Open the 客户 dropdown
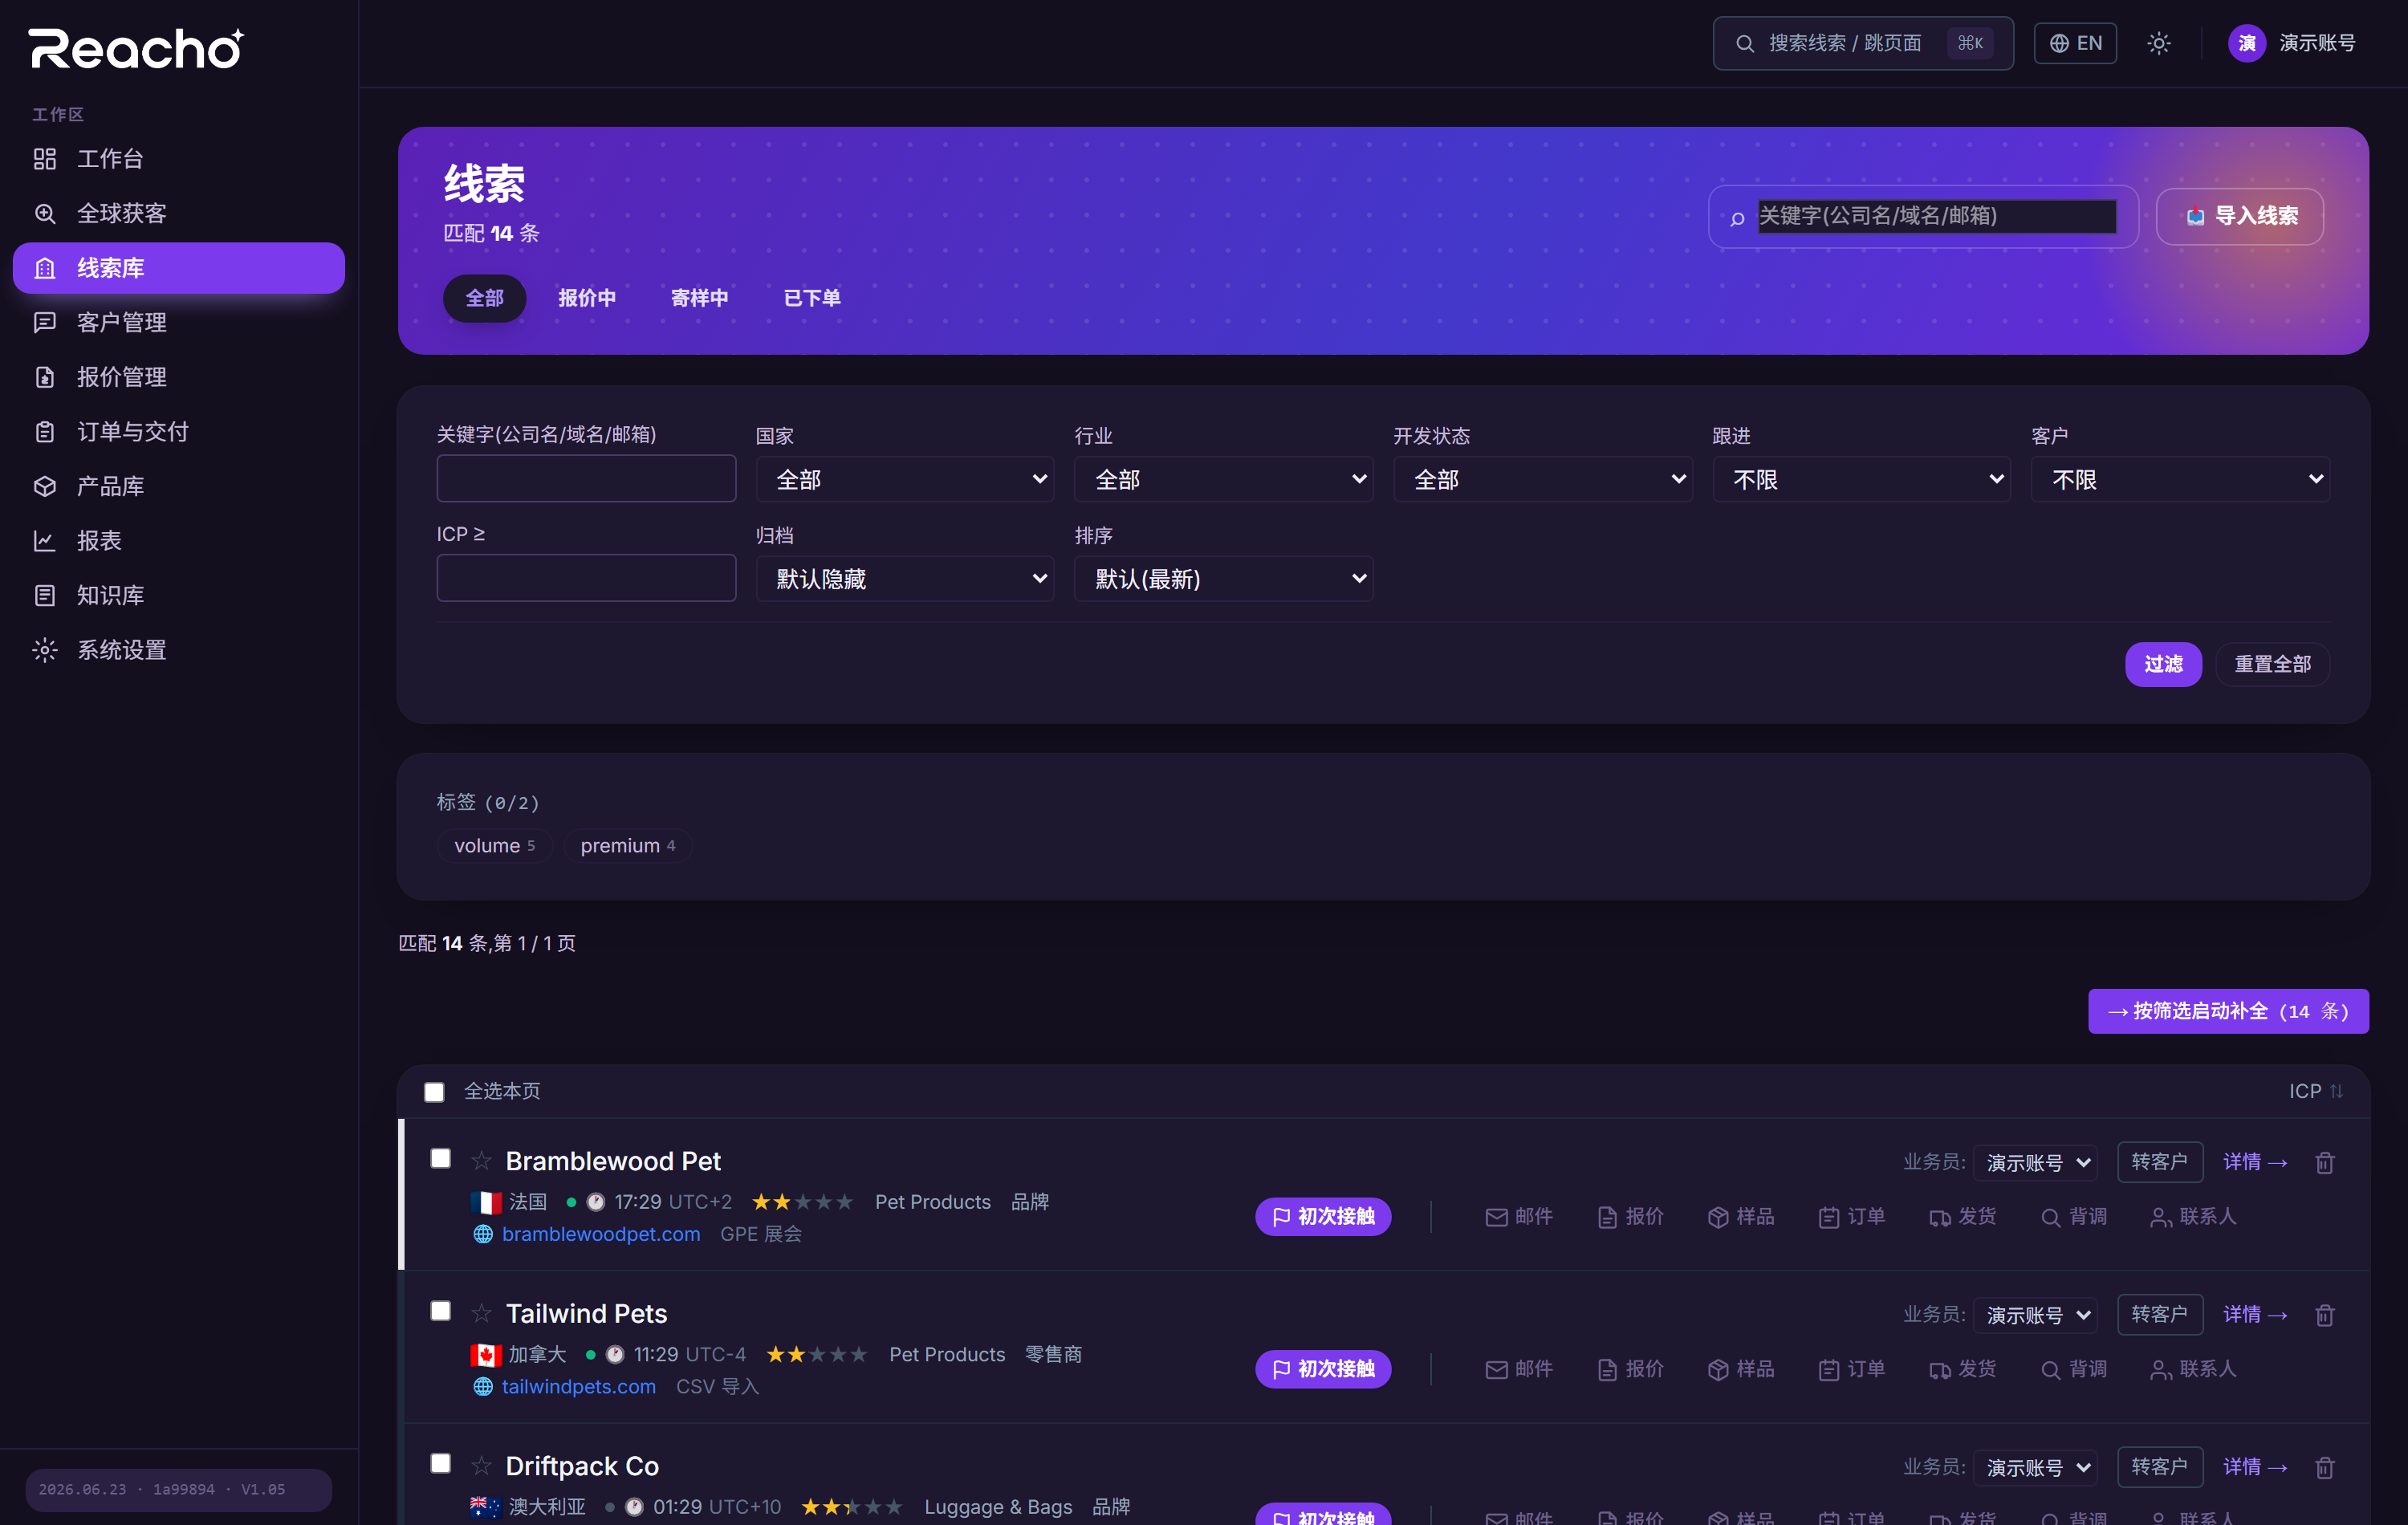Image resolution: width=2408 pixels, height=1525 pixels. click(2180, 479)
